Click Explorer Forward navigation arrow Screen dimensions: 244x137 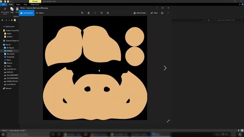pyautogui.click(x=6, y=20)
